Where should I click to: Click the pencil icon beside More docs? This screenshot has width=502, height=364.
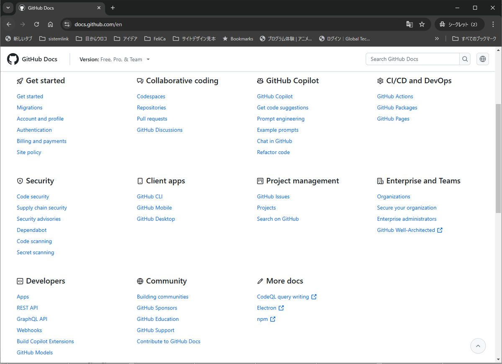point(260,281)
